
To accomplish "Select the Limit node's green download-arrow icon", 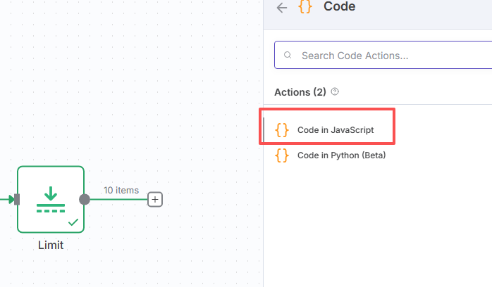I will [x=51, y=199].
